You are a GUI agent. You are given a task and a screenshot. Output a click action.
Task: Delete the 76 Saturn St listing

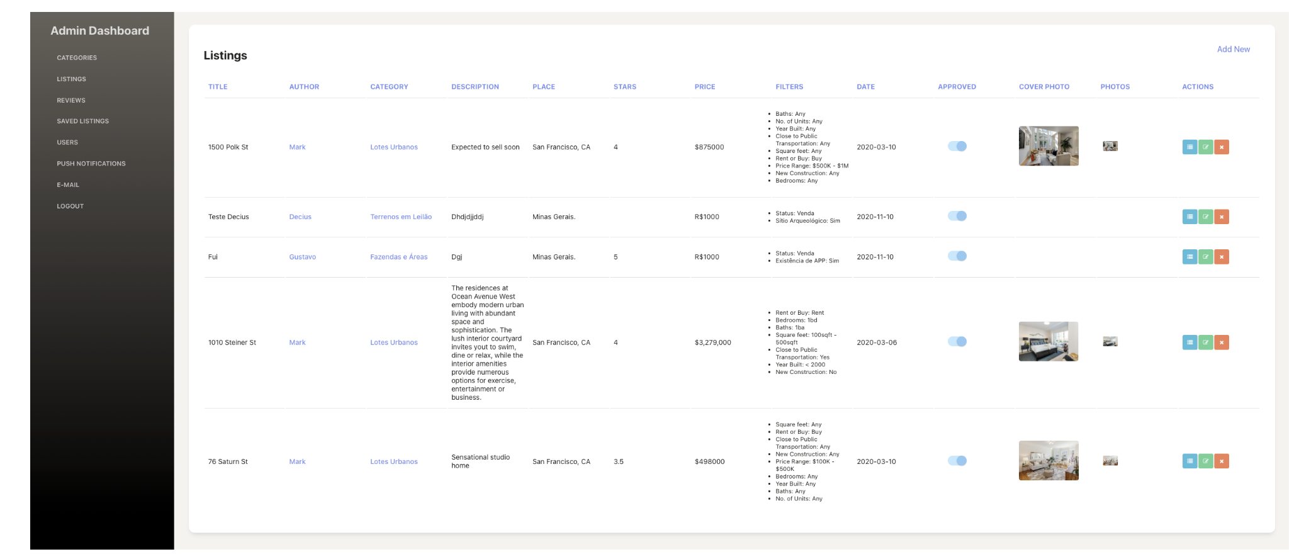pos(1221,461)
